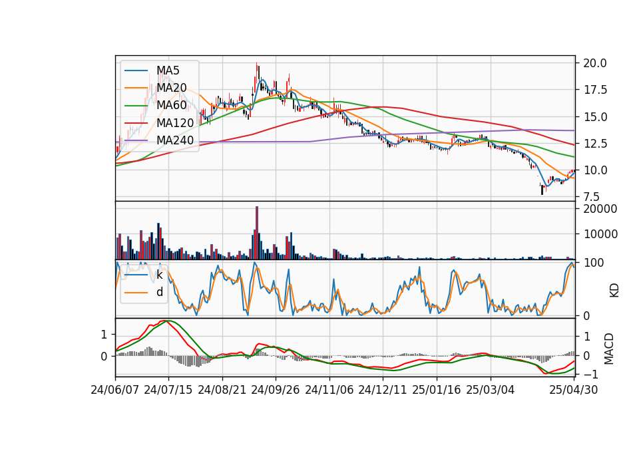This screenshot has height=459, width=639.
Task: Click the 10.0 price axis tick label
Action: [x=595, y=170]
